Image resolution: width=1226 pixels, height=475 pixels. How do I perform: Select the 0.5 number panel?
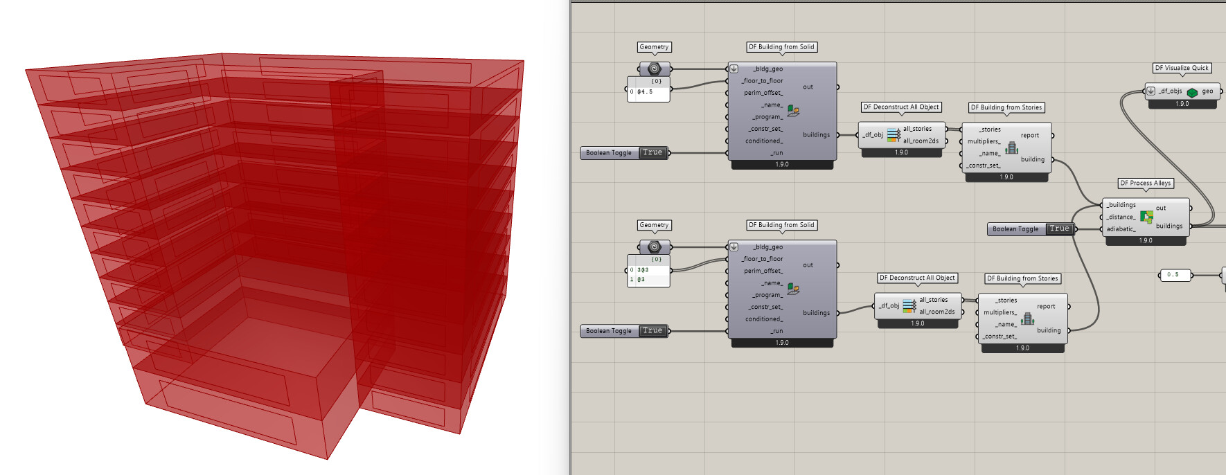(1173, 276)
